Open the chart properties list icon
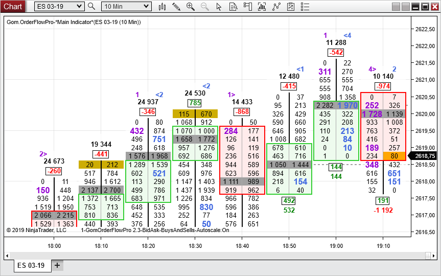 click(305, 7)
